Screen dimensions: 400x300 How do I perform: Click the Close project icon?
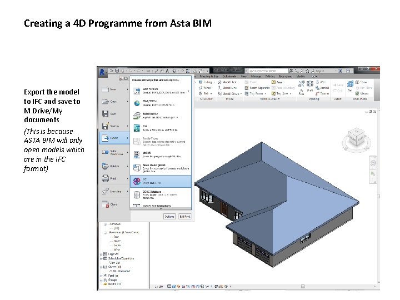106,204
